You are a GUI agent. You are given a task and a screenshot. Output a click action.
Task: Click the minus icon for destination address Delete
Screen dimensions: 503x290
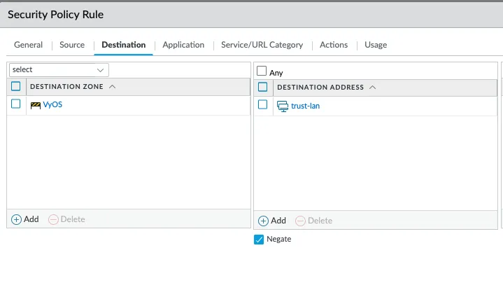pyautogui.click(x=300, y=221)
